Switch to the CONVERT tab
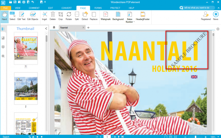Image resolution: width=221 pixels, height=138 pixels. [x=67, y=8]
